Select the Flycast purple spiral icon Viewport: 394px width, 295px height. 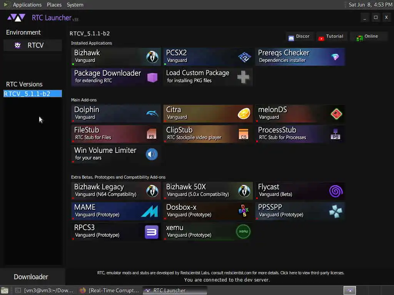pyautogui.click(x=336, y=191)
